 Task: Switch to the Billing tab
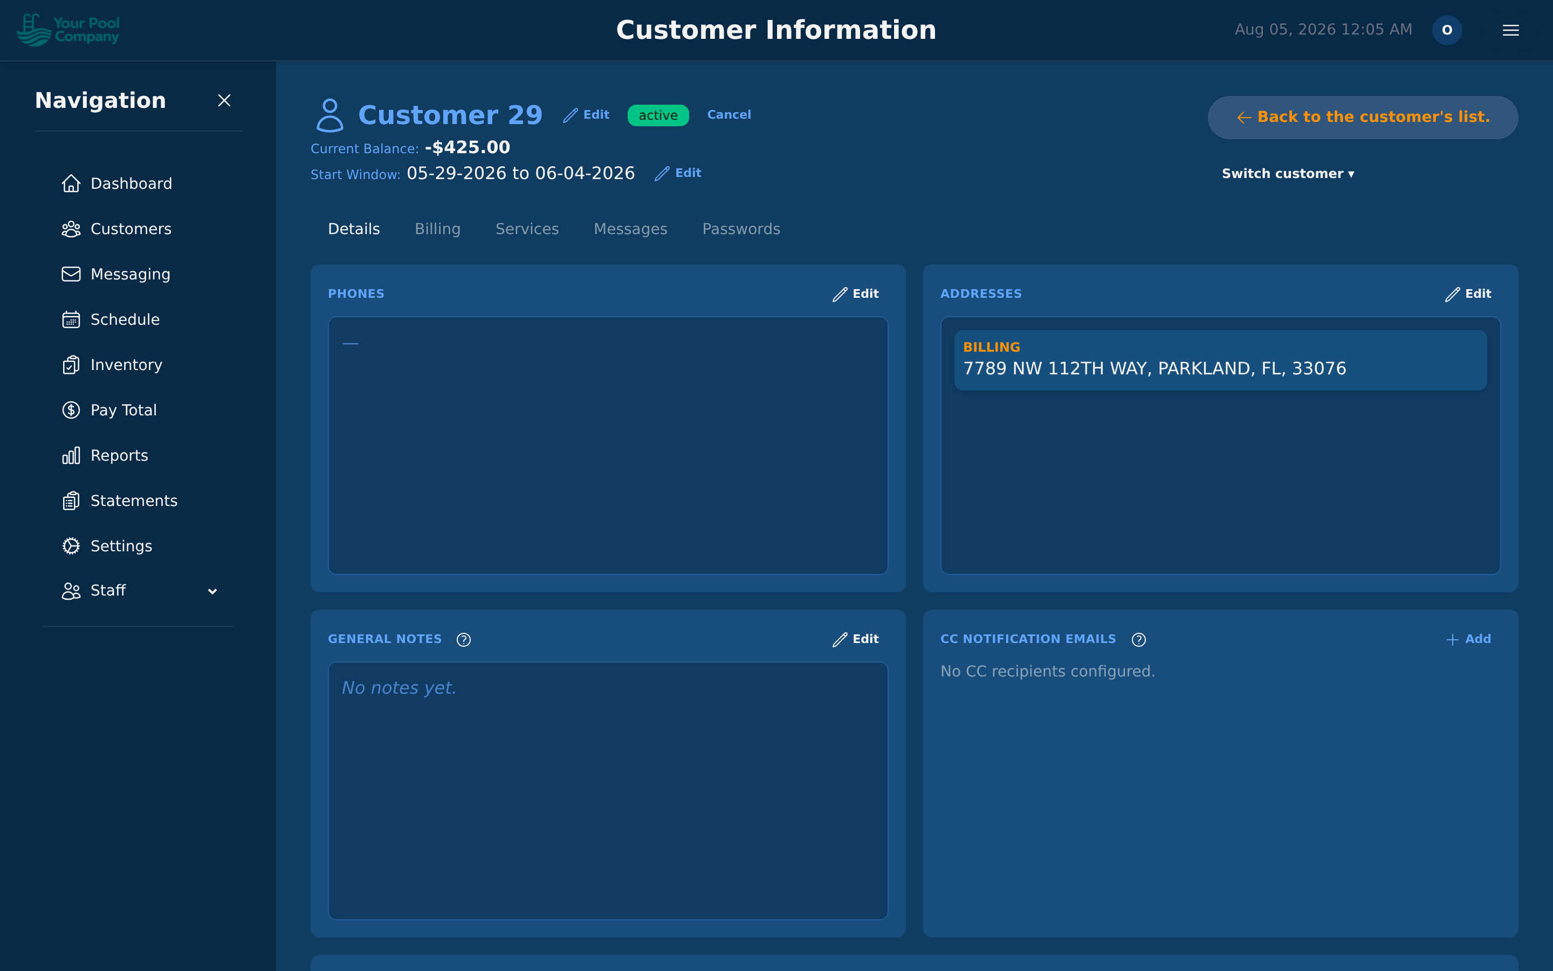438,229
